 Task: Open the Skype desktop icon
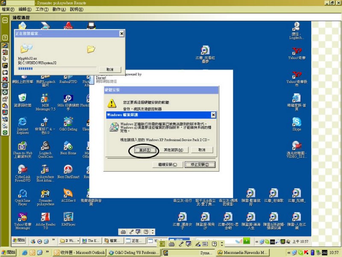pos(297,124)
